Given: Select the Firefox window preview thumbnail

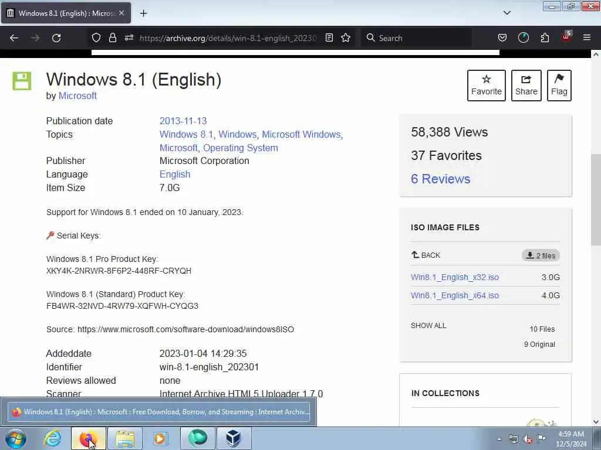Looking at the screenshot, I should (x=158, y=412).
